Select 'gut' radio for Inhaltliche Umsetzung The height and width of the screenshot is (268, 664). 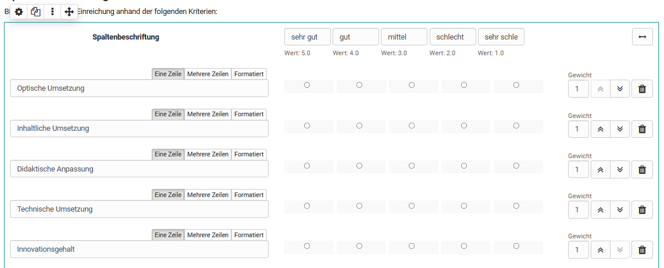pyautogui.click(x=359, y=126)
